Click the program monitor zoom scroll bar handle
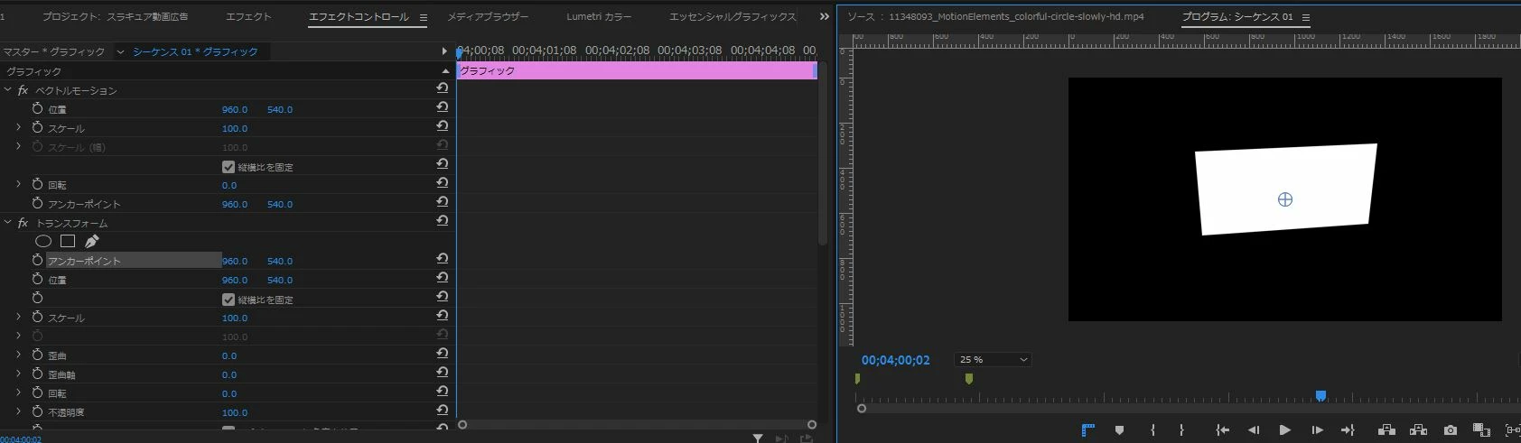Screen dimensions: 1521x443 [x=862, y=409]
